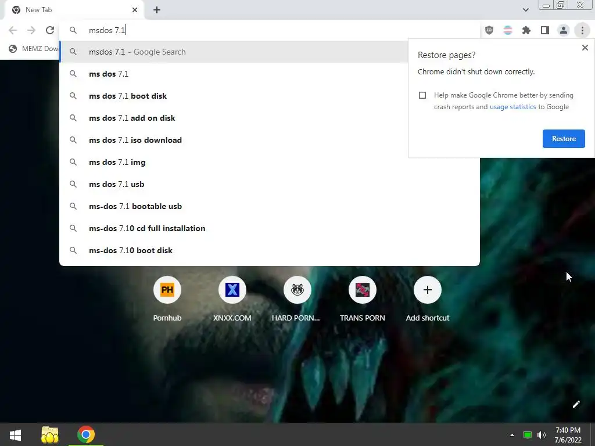
Task: Close the New Tab tab
Action: tap(135, 10)
